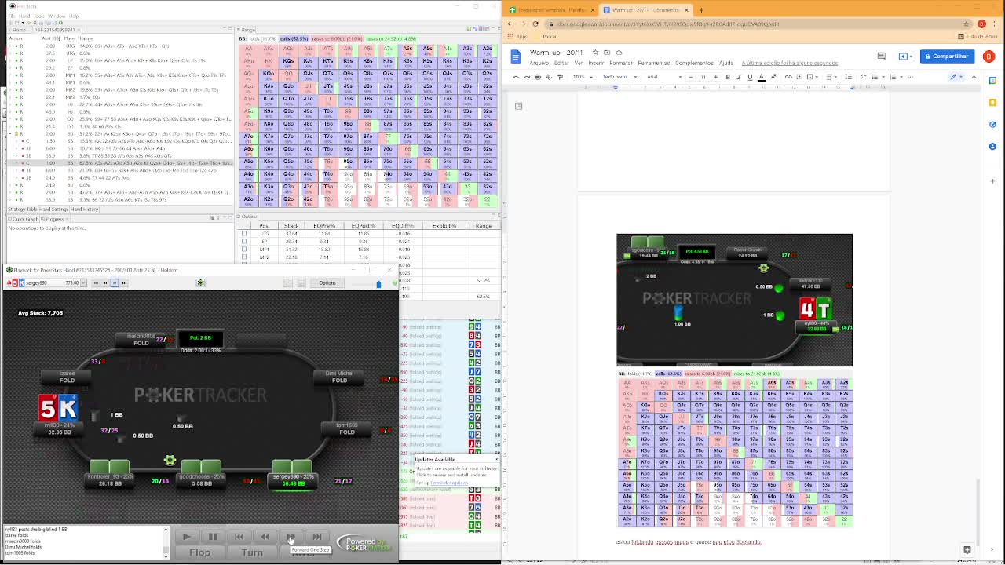Jump to the Flop in replayer
The width and height of the screenshot is (1005, 565).
199,552
